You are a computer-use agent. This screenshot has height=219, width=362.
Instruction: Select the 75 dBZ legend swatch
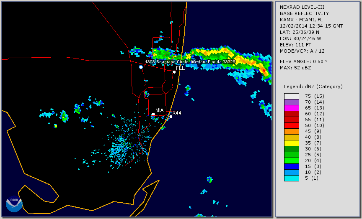pos(292,96)
